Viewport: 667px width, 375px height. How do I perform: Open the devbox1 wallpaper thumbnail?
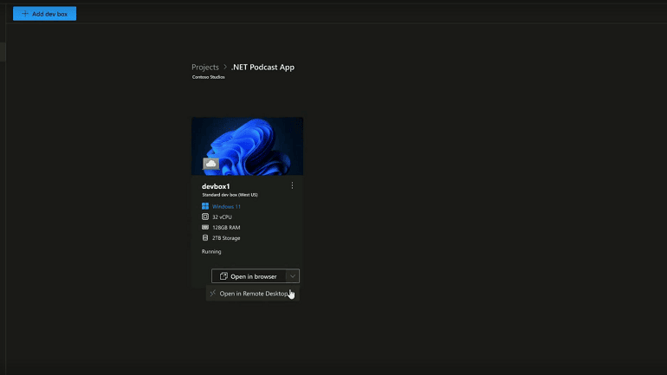tap(247, 146)
